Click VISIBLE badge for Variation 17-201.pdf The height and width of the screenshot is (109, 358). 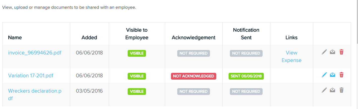[137, 76]
